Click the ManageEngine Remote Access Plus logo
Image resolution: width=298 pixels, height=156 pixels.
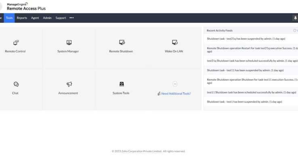point(26,6)
